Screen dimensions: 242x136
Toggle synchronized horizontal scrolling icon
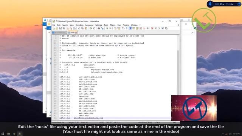tap(118, 28)
